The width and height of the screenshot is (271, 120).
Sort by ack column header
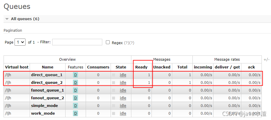[251, 67]
